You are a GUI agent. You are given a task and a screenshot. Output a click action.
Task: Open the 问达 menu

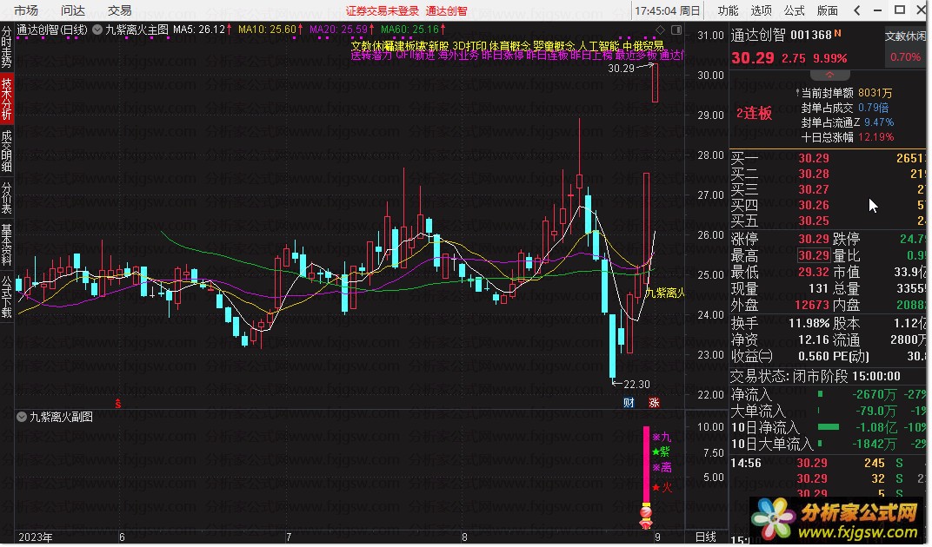pos(72,10)
